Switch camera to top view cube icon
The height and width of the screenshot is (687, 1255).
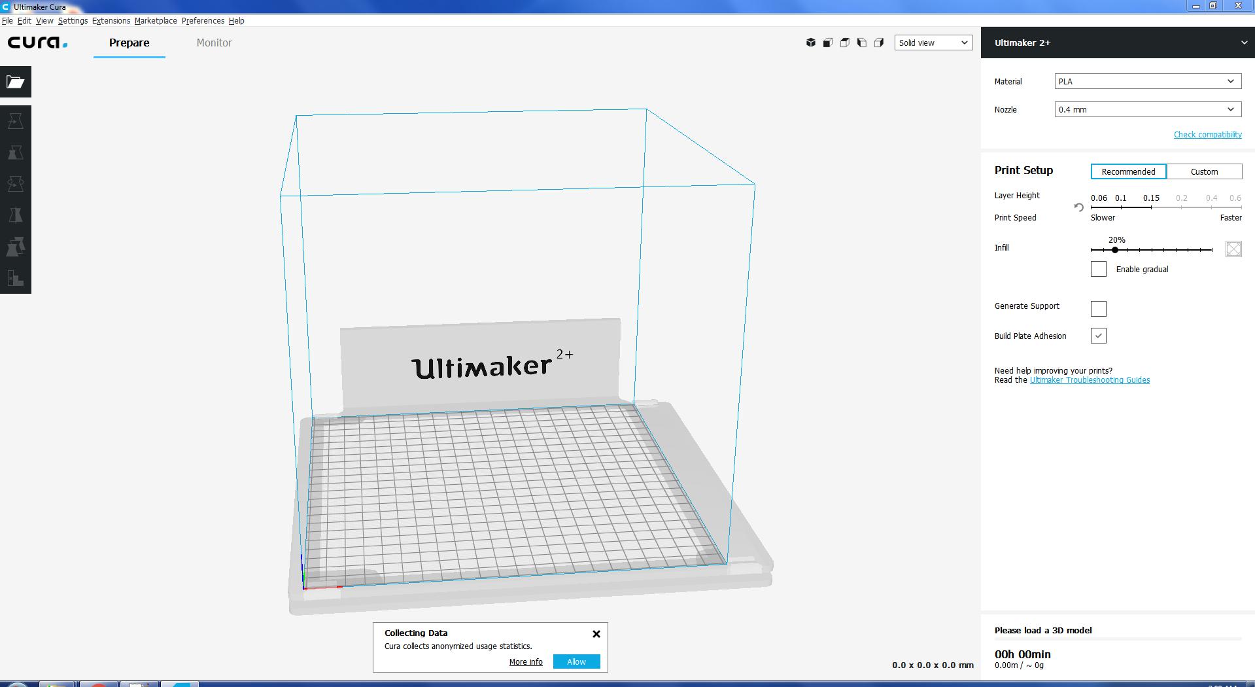coord(845,43)
